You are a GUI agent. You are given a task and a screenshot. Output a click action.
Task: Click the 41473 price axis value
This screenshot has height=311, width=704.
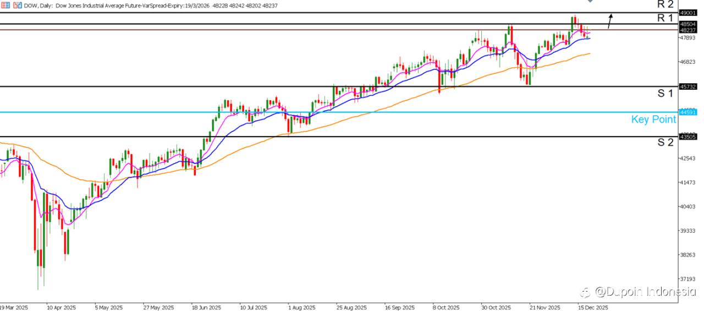point(689,182)
